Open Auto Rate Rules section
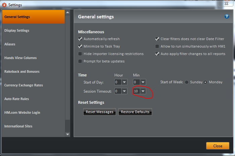 coord(34,99)
